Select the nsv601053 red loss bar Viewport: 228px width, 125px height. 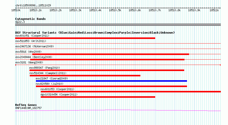pyautogui.click(x=131, y=92)
